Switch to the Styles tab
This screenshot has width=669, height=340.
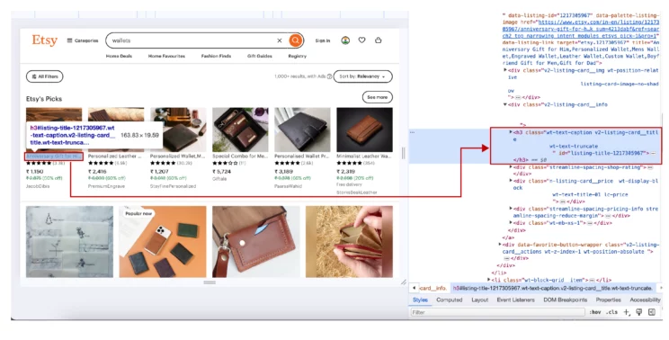tap(420, 300)
